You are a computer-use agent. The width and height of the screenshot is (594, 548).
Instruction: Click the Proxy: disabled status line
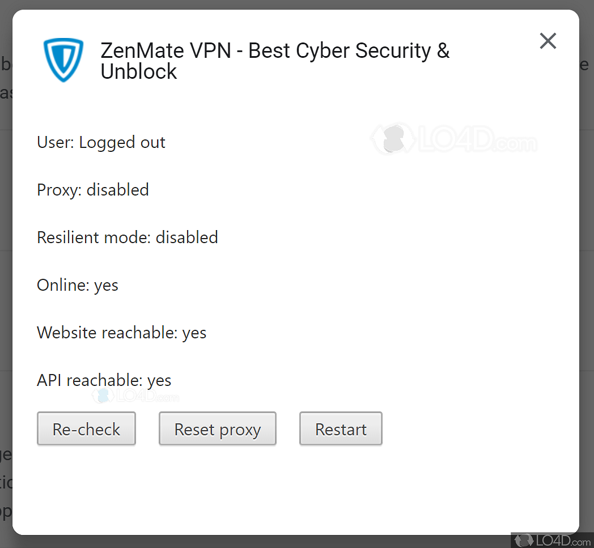pos(92,190)
